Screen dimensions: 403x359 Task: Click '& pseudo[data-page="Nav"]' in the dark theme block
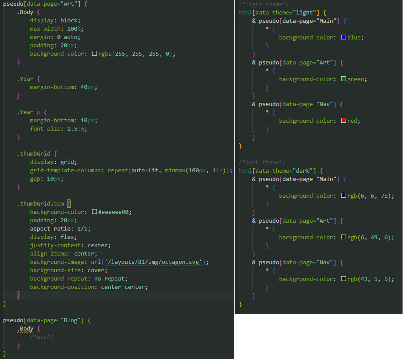click(294, 263)
